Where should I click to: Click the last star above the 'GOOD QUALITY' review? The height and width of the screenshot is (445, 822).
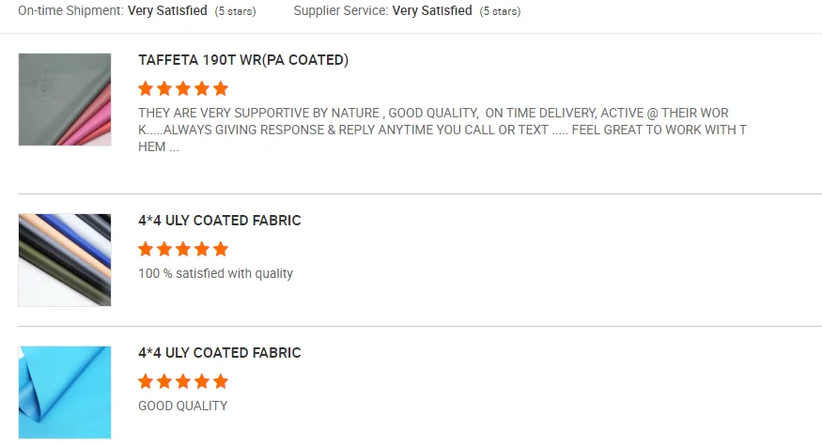pos(221,382)
